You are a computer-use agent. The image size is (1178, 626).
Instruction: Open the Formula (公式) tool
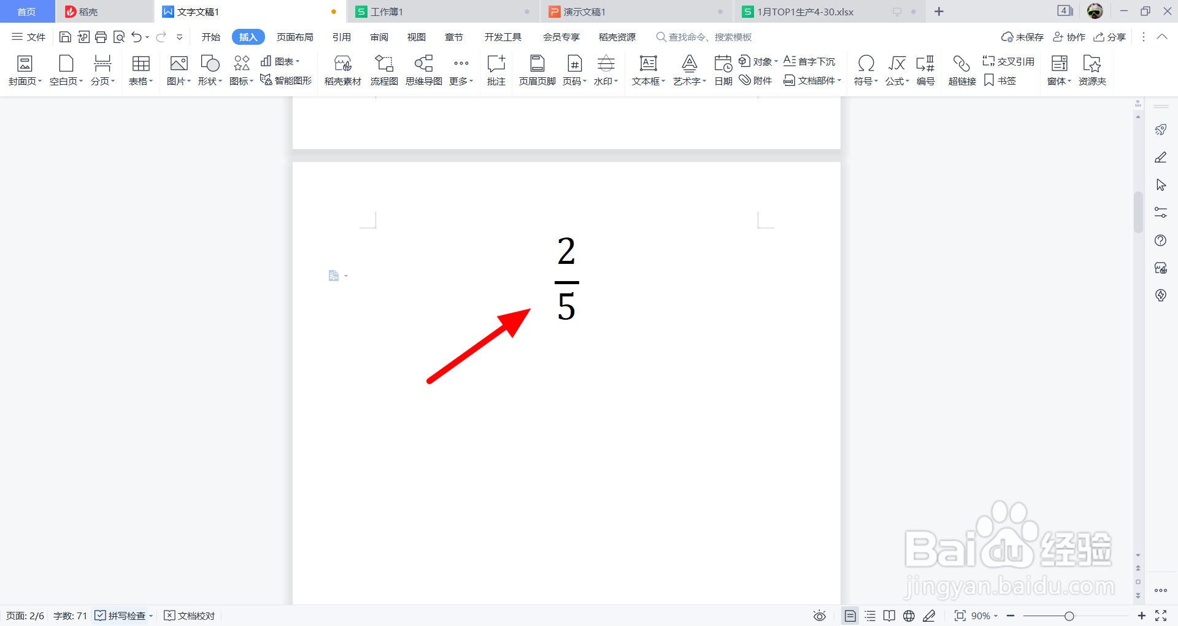(897, 70)
